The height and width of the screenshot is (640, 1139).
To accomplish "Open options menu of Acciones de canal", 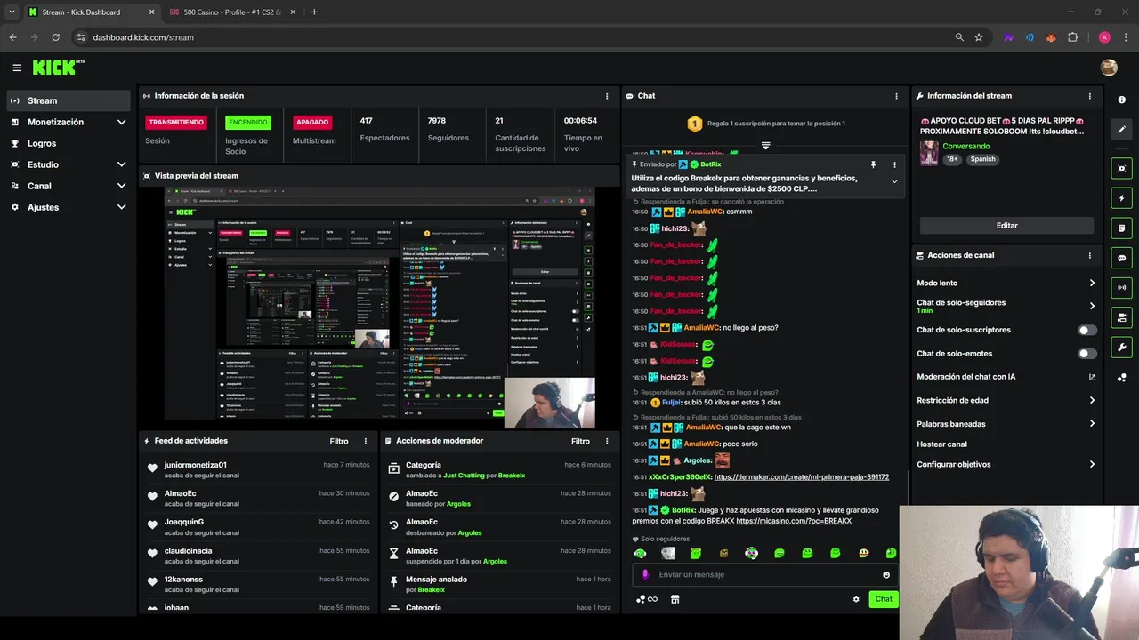I will (1090, 255).
